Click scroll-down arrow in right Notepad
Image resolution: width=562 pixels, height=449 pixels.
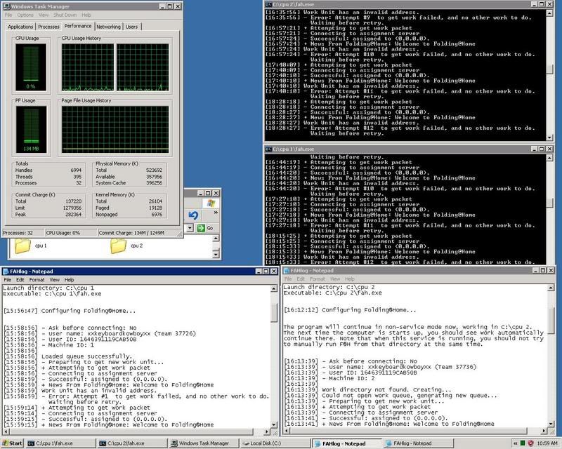pyautogui.click(x=551, y=424)
